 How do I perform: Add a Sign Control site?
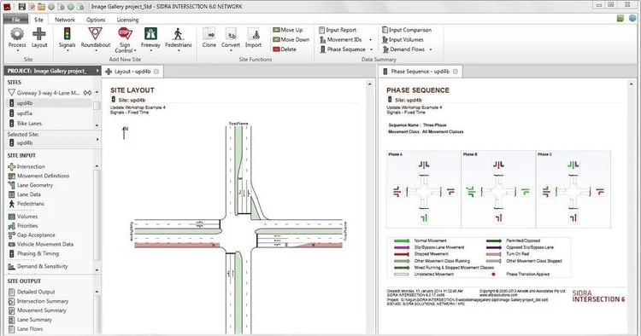[x=125, y=40]
